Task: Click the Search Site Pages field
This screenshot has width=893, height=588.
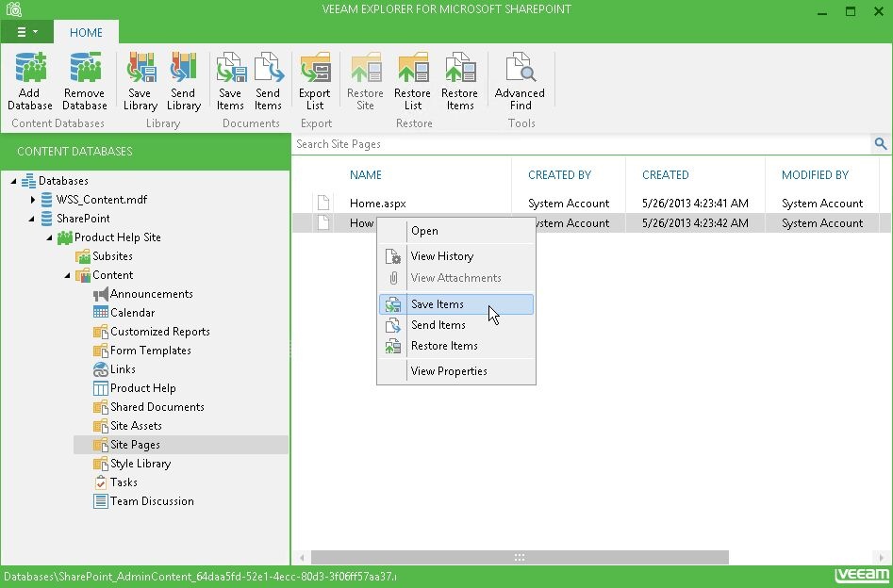Action: click(580, 144)
